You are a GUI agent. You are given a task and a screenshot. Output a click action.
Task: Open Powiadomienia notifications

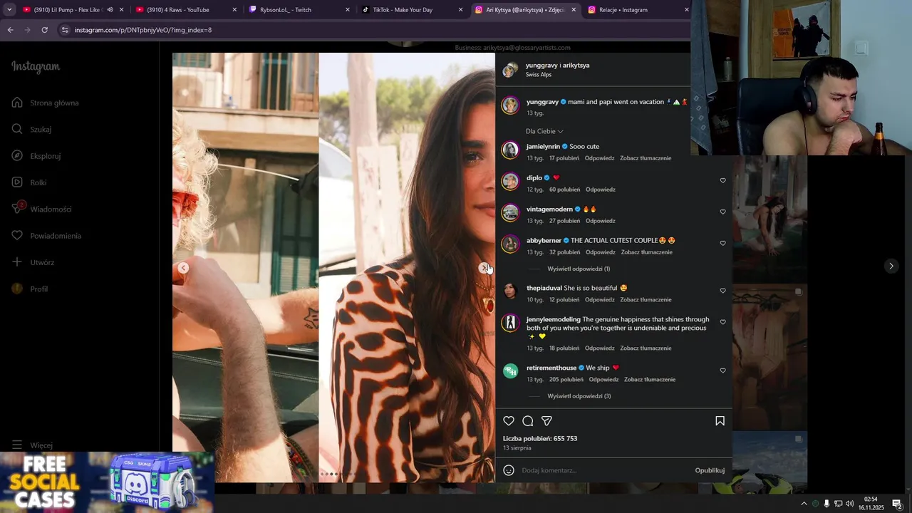click(46, 235)
